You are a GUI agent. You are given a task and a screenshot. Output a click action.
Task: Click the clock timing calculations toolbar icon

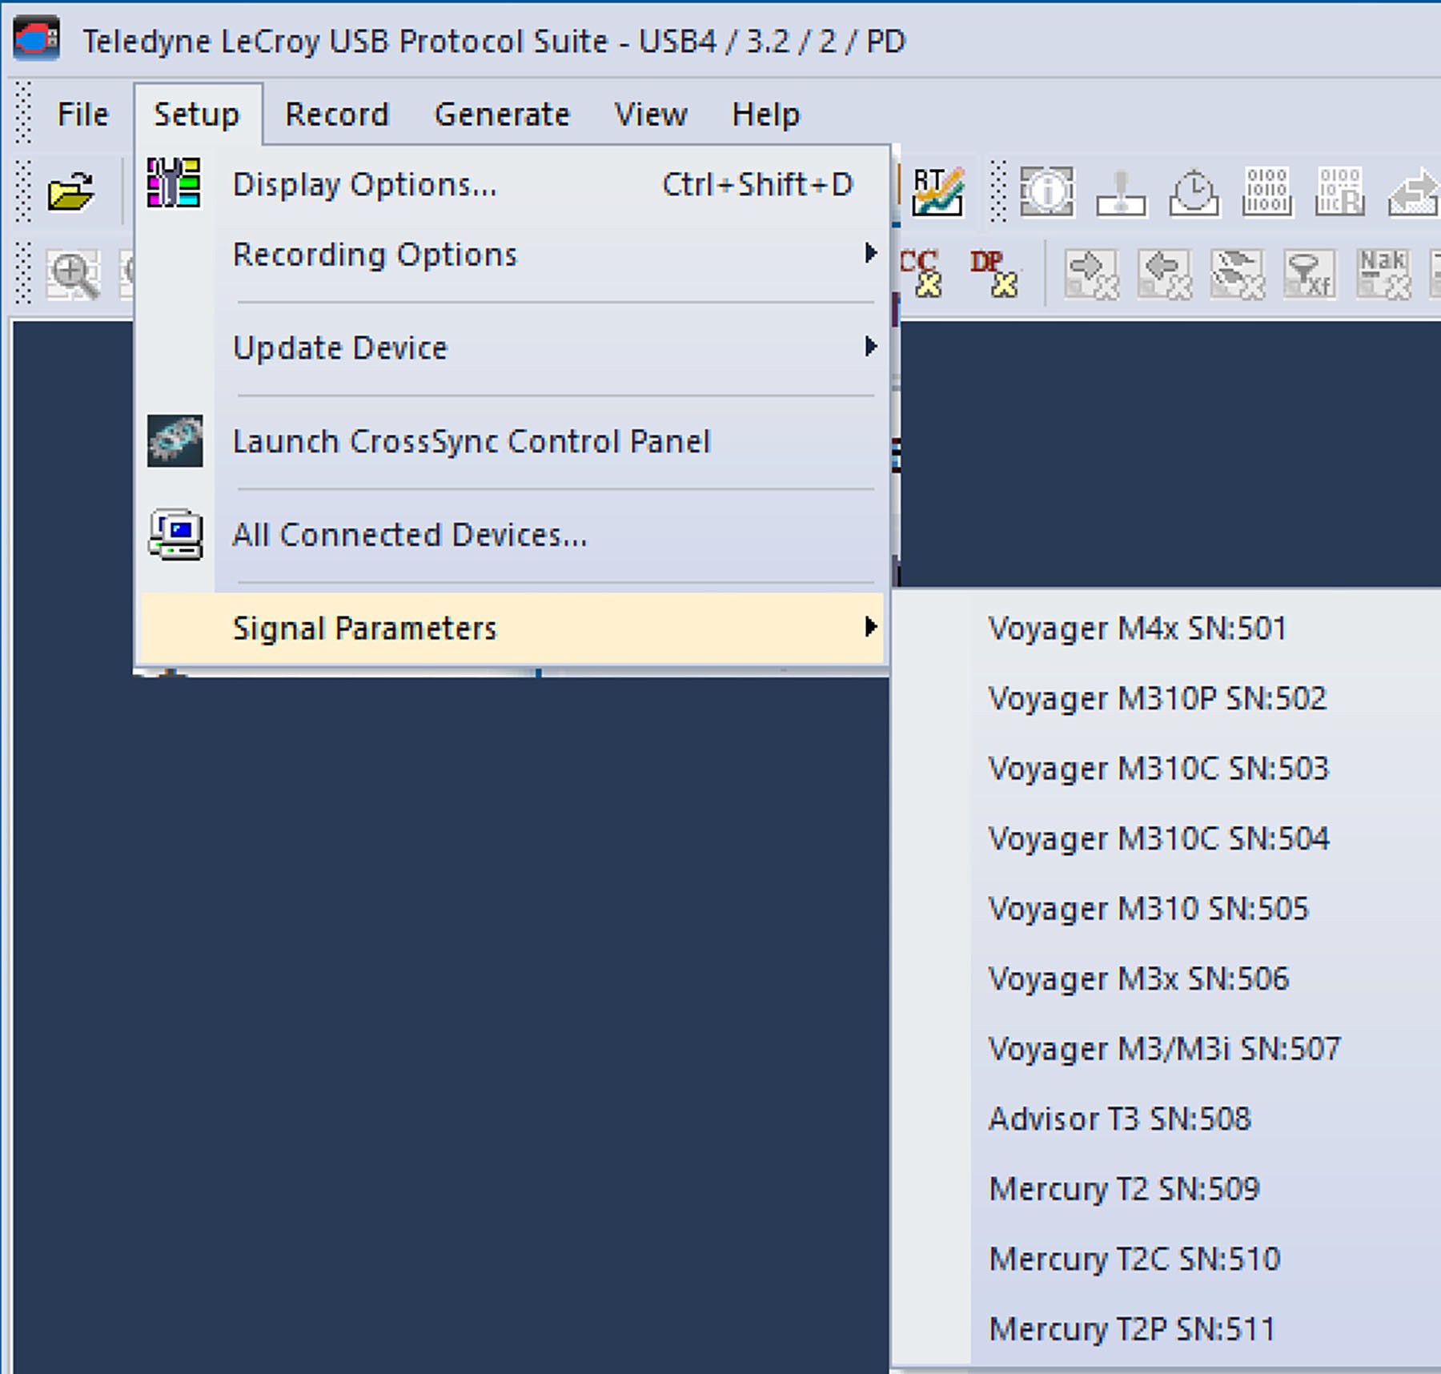coord(1194,191)
